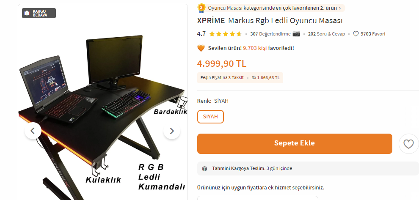419x200 pixels.
Task: Select the SİYAH color option
Action: 210,117
